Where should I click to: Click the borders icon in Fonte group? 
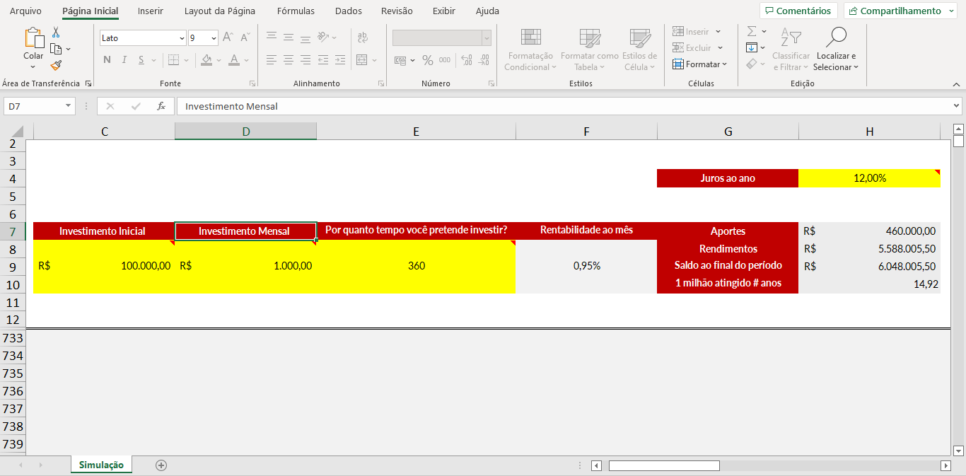coord(173,60)
